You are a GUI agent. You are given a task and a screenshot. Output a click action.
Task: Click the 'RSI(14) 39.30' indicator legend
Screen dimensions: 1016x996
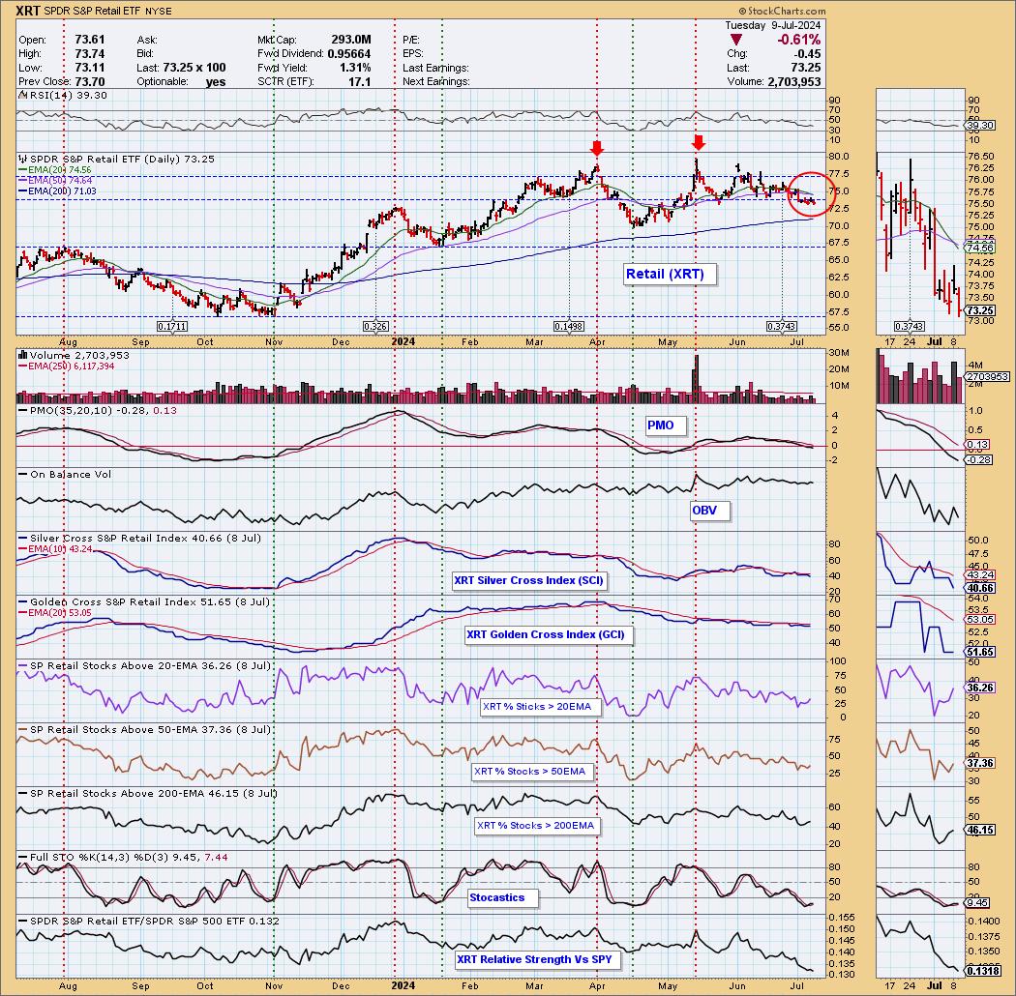point(64,95)
